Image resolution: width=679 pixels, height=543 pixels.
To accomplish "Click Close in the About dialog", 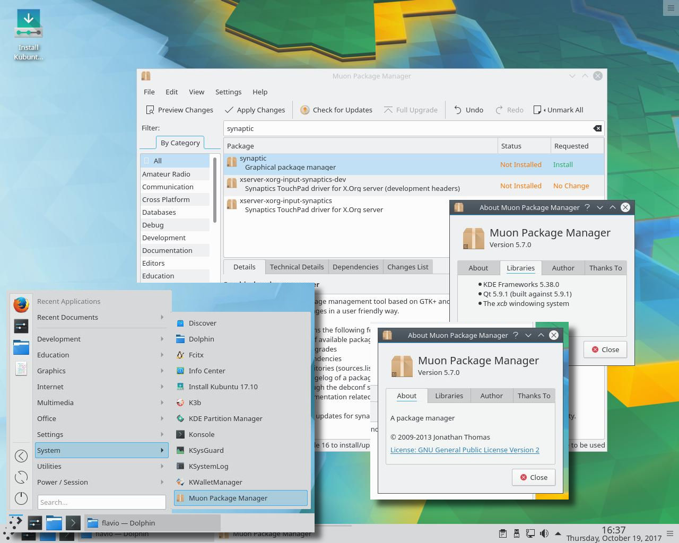I will coord(533,477).
